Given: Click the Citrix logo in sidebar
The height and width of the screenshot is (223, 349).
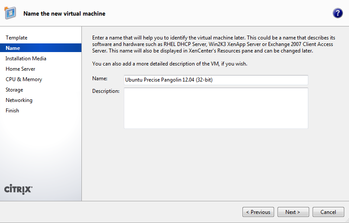Looking at the screenshot, I should 18,189.
